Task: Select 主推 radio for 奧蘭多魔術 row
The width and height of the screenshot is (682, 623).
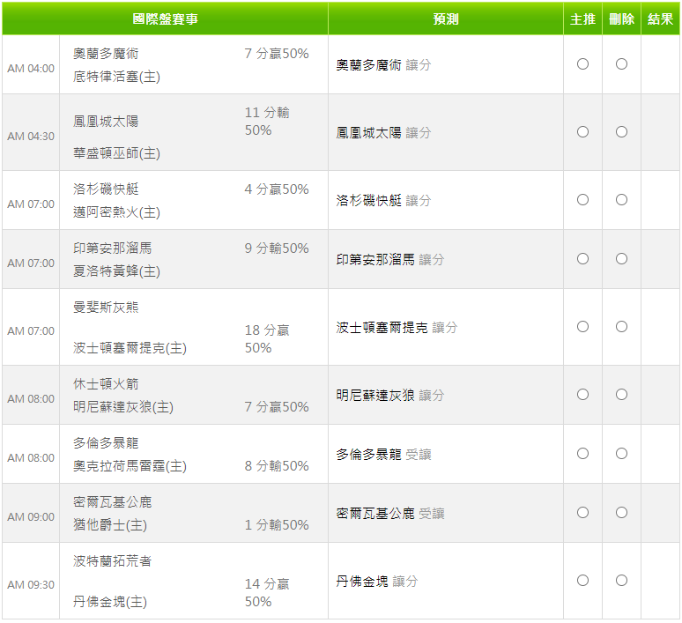Action: click(x=582, y=64)
